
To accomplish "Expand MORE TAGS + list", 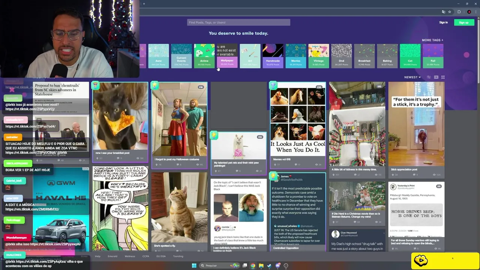I will pos(432,40).
